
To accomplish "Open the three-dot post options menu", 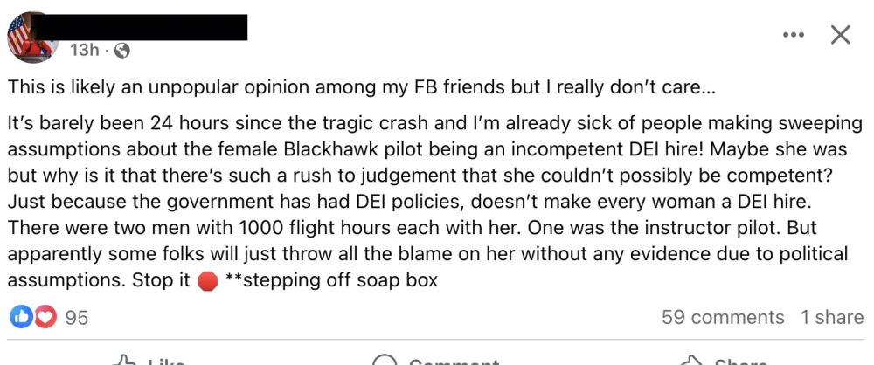I will click(x=793, y=35).
